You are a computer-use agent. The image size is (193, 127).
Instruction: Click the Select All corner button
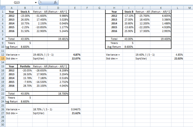pos(3,8)
